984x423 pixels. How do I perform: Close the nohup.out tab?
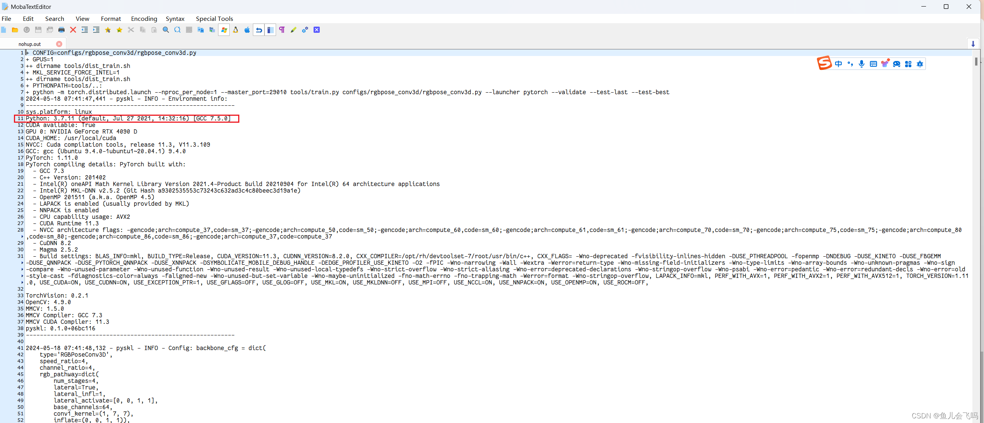59,44
